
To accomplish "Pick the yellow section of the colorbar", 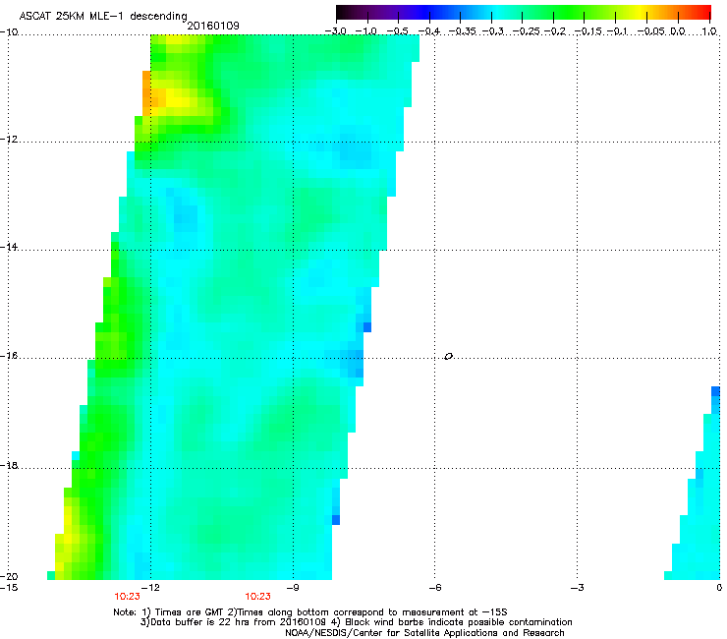I will [639, 12].
